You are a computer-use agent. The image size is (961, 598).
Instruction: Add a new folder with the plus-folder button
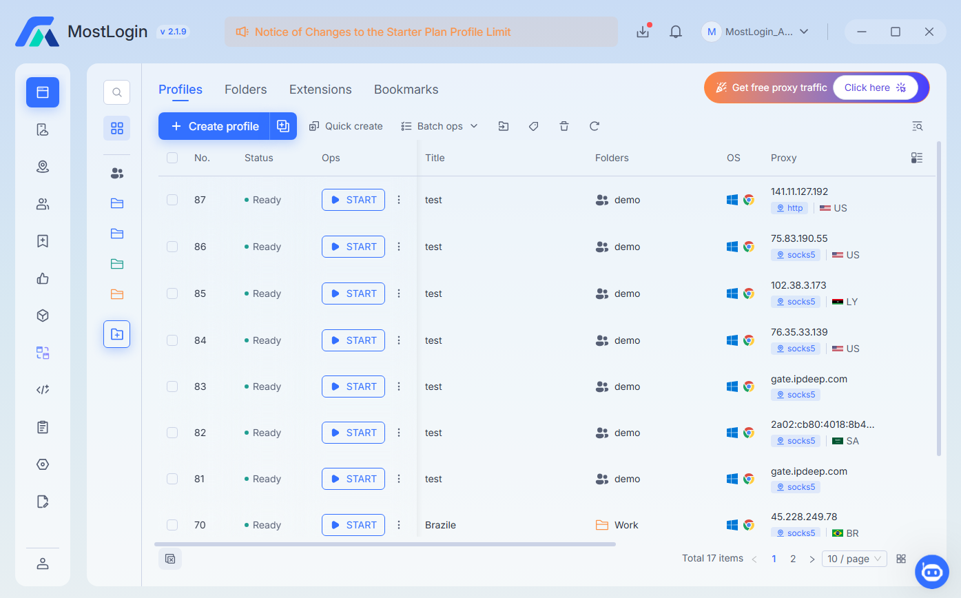point(117,334)
